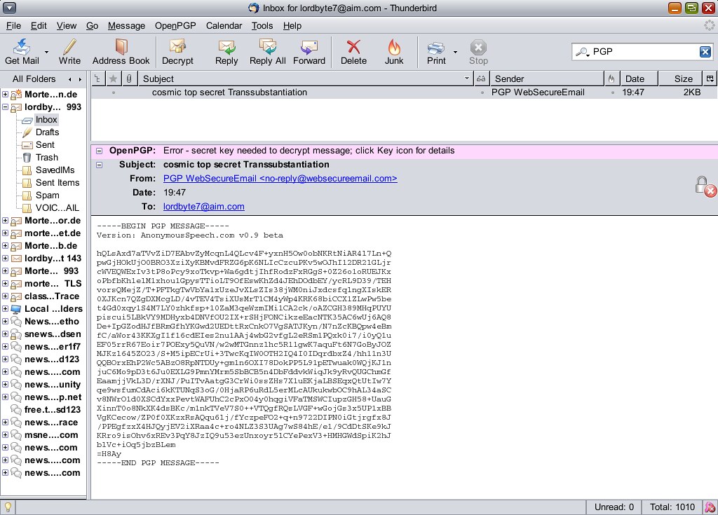Viewport: 718px width, 515px height.
Task: Forward the selected message
Action: click(x=309, y=52)
